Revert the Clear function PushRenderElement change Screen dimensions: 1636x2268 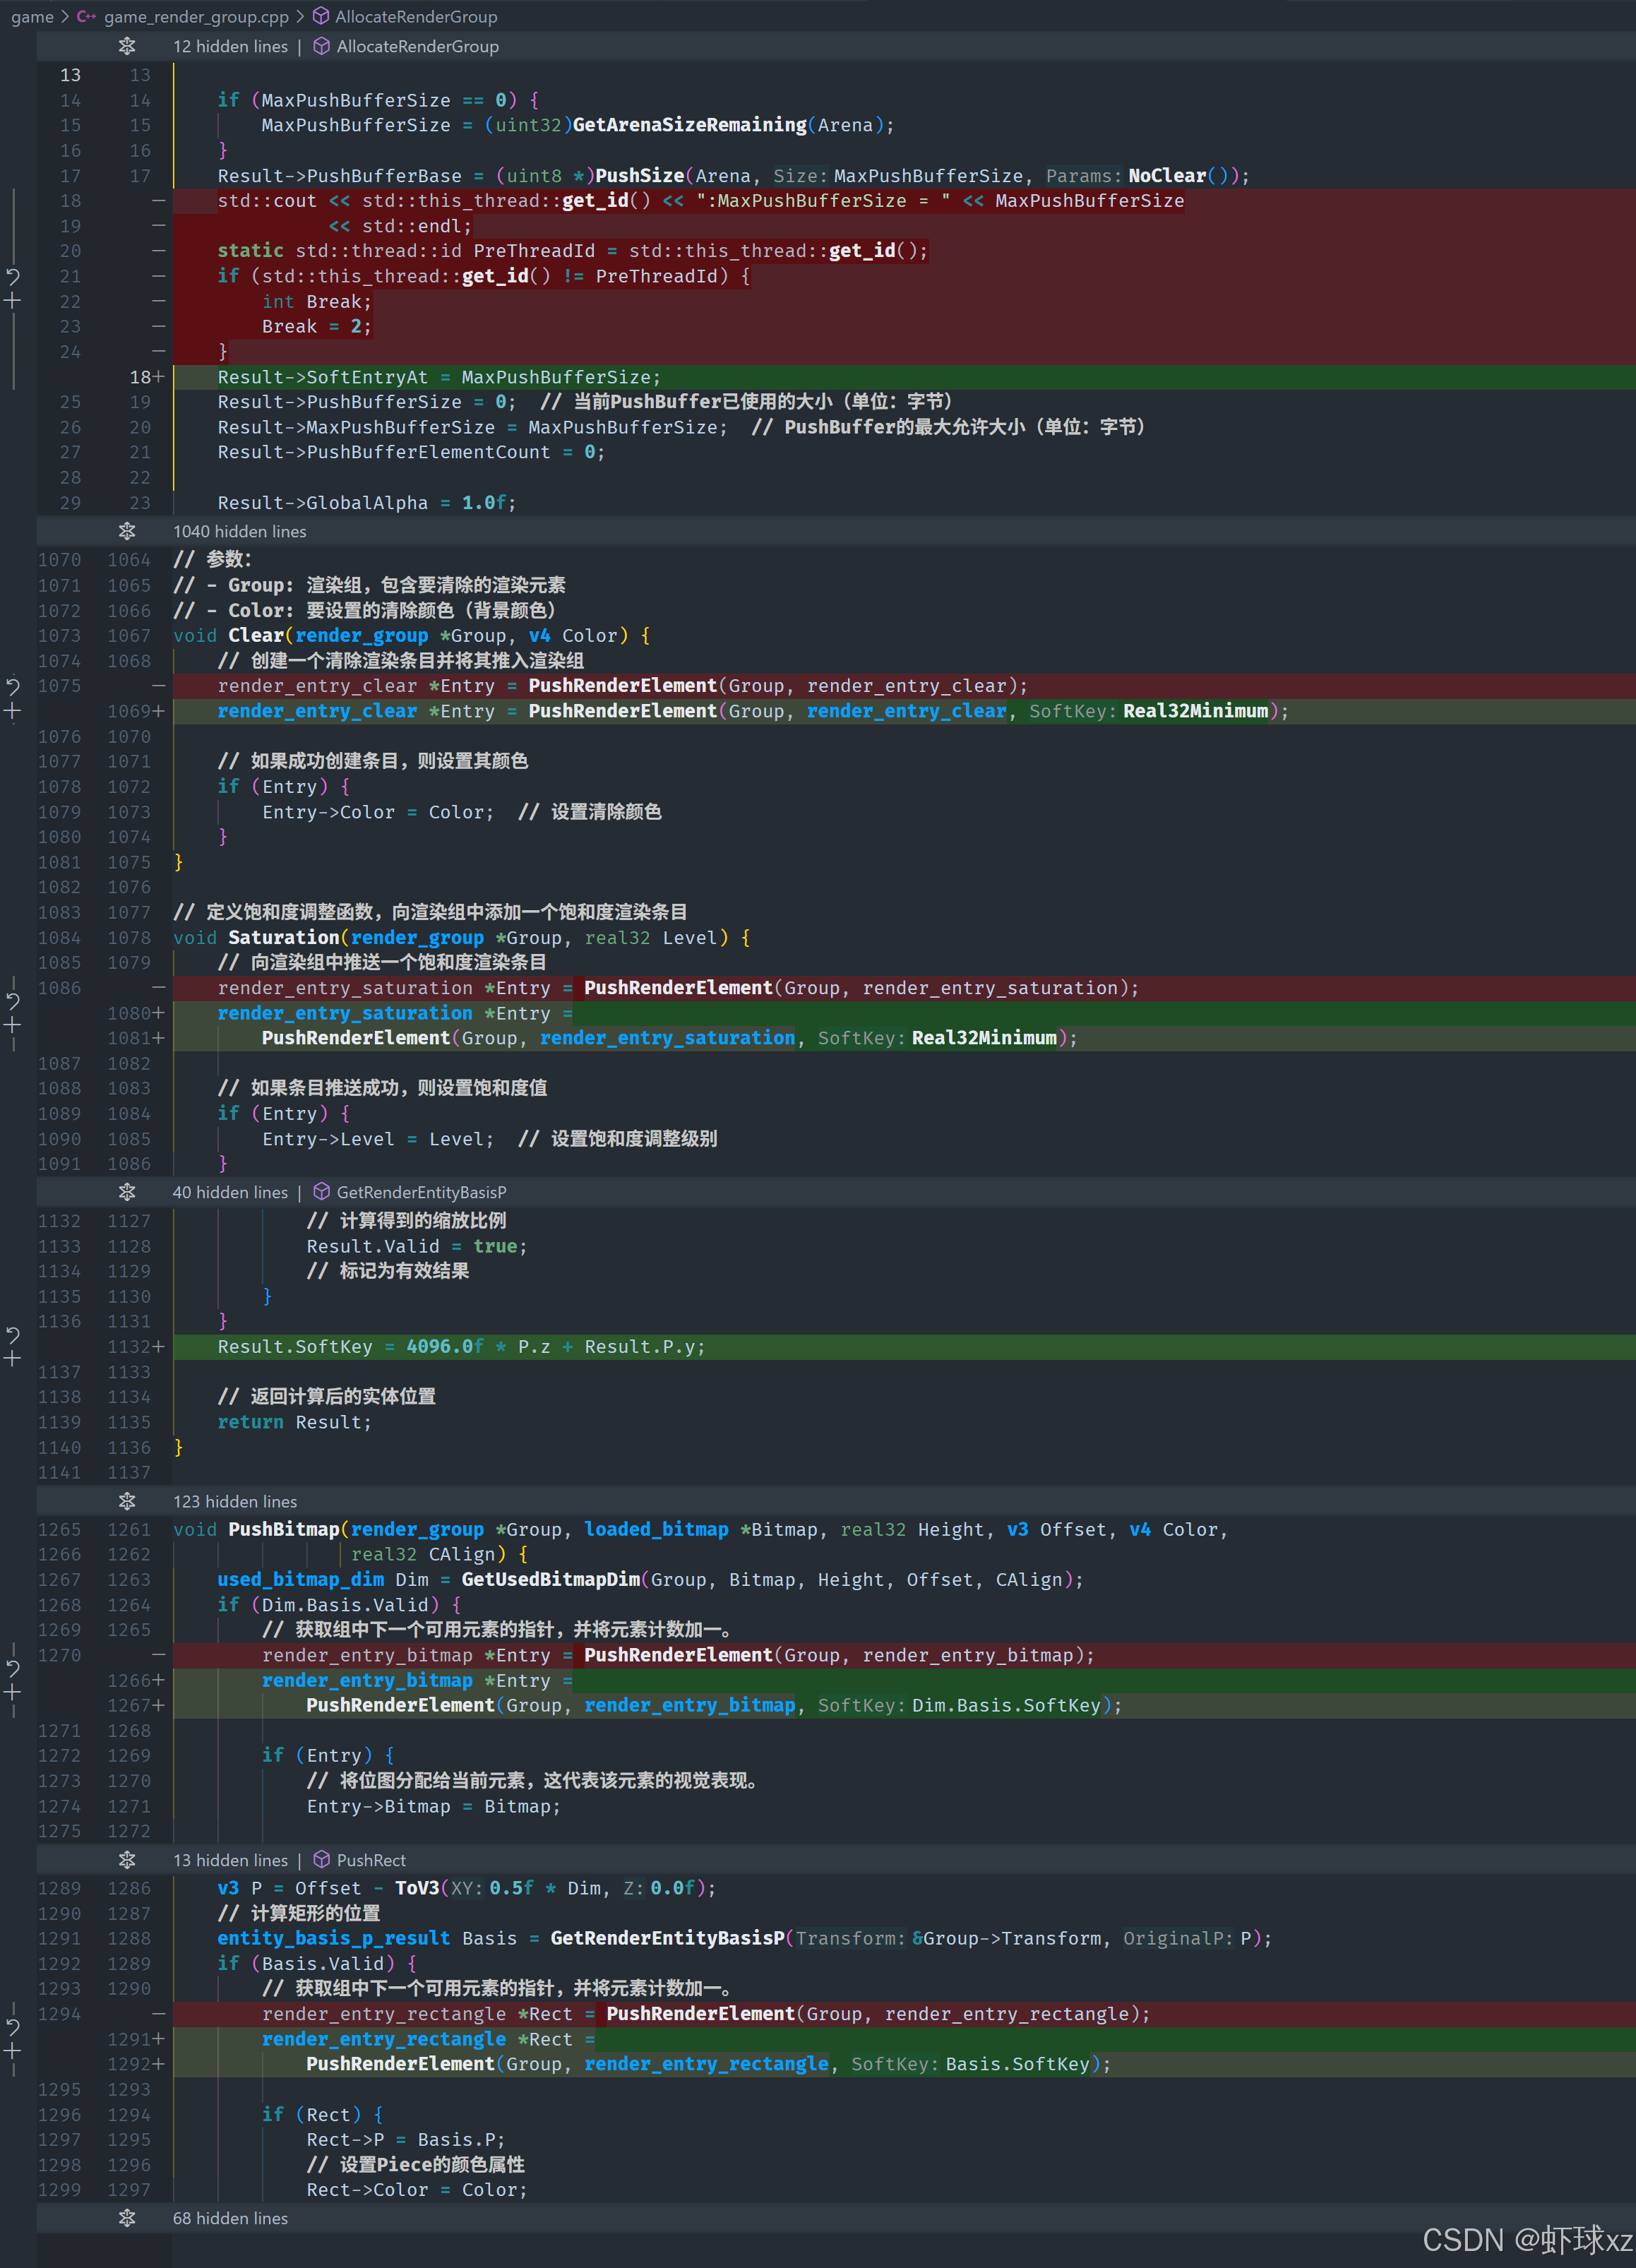13,686
